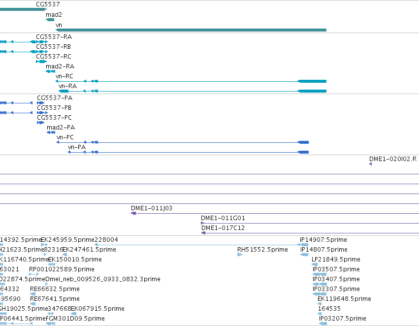This screenshot has height=326, width=419.
Task: Select the IP03307.5prime EST label
Action: 336,289
